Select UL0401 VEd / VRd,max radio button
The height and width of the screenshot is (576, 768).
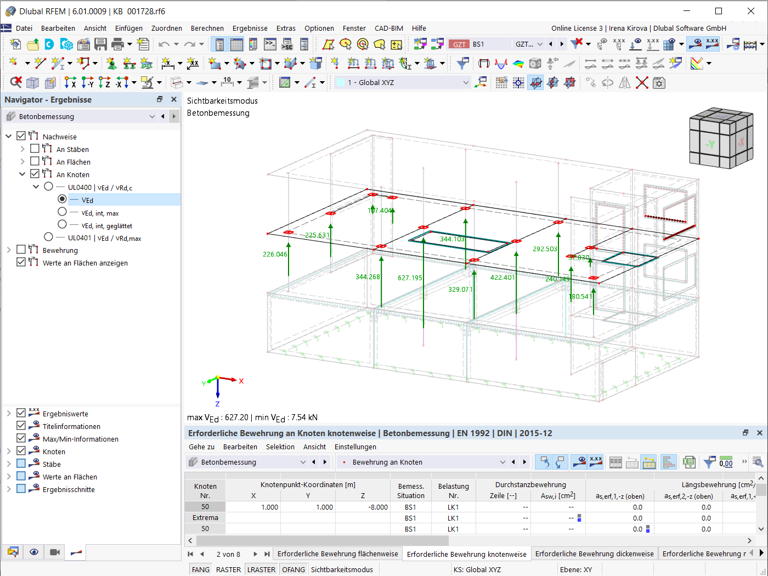pos(49,237)
